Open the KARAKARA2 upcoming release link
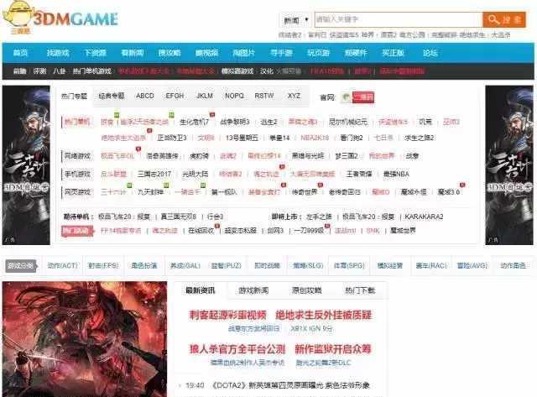The image size is (537, 397). [424, 217]
